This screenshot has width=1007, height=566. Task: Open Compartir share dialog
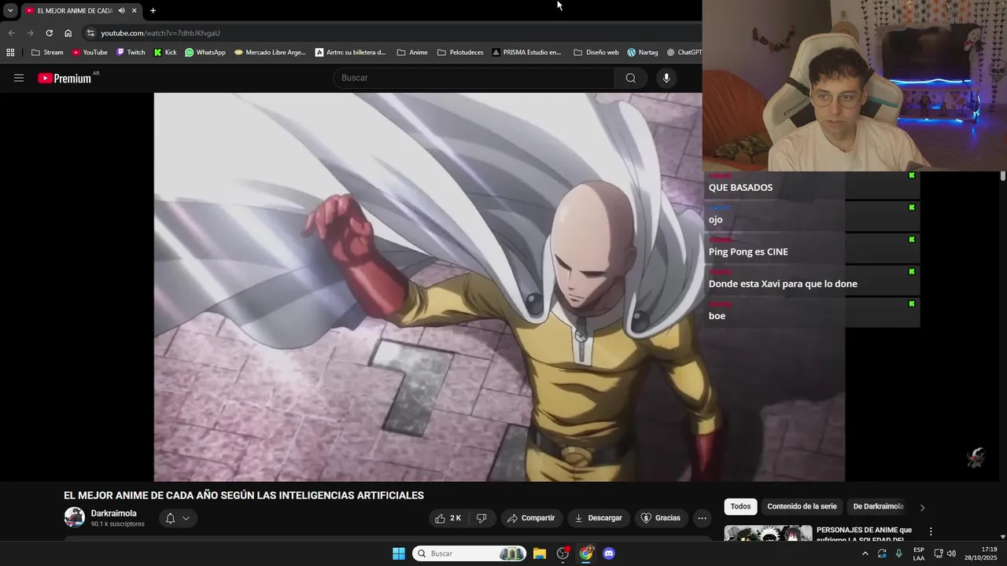(x=531, y=518)
